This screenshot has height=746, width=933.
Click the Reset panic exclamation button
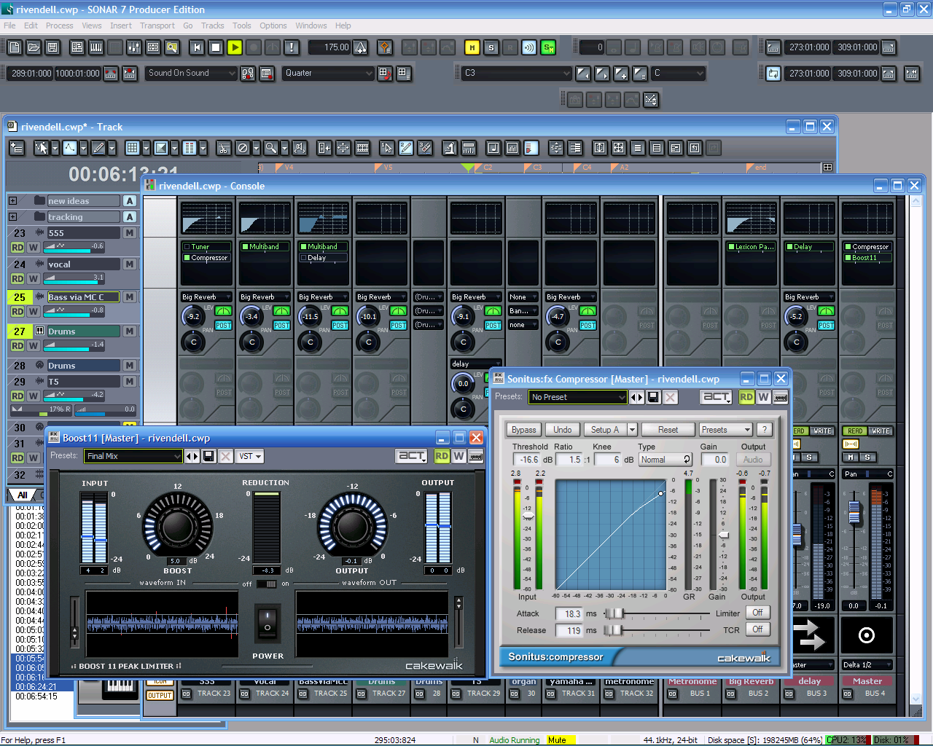tap(292, 47)
